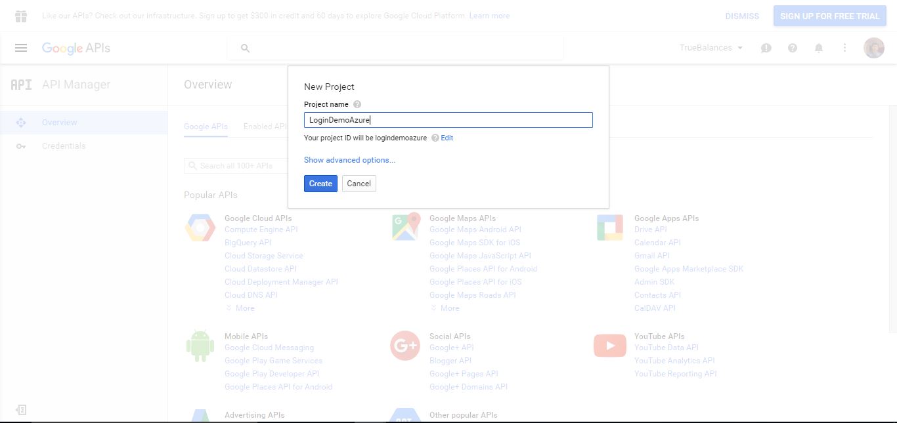This screenshot has width=897, height=423.
Task: Open the TrueBalances project dropdown
Action: point(711,48)
